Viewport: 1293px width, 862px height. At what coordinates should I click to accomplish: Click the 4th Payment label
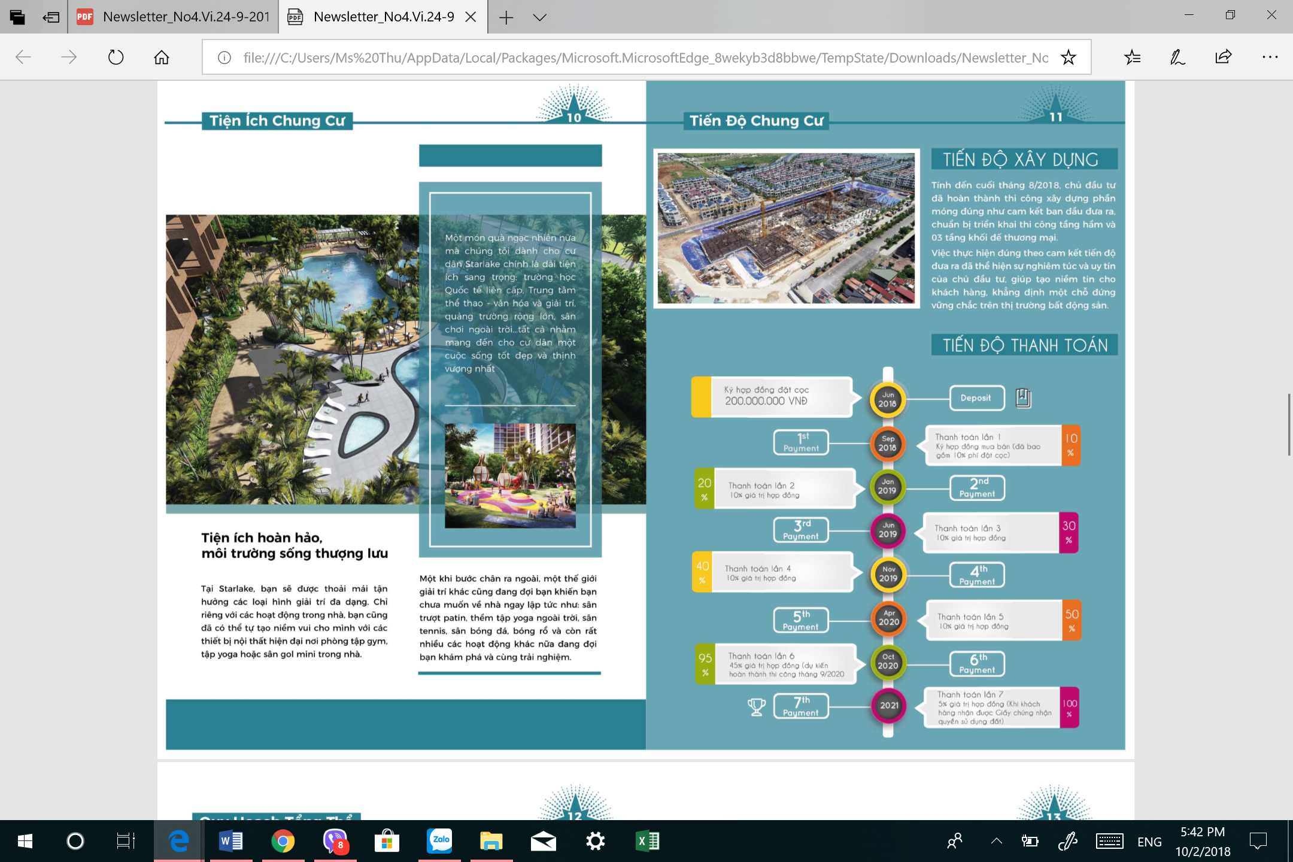[x=977, y=575]
